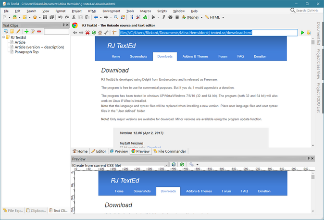Click the browser tools wrench icon

click(x=106, y=33)
